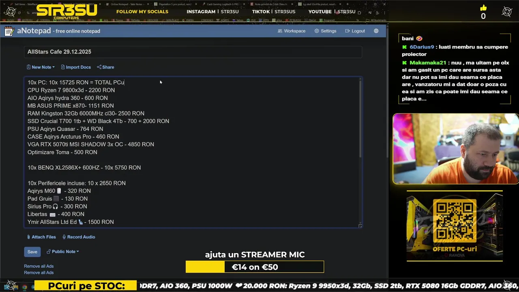Click the OFERTE PC-uri QR code
Viewport: 519px width, 292px height.
pyautogui.click(x=455, y=221)
